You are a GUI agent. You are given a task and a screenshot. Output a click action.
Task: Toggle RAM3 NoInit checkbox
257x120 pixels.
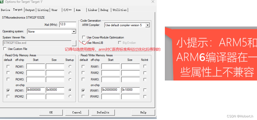(x=145, y=79)
